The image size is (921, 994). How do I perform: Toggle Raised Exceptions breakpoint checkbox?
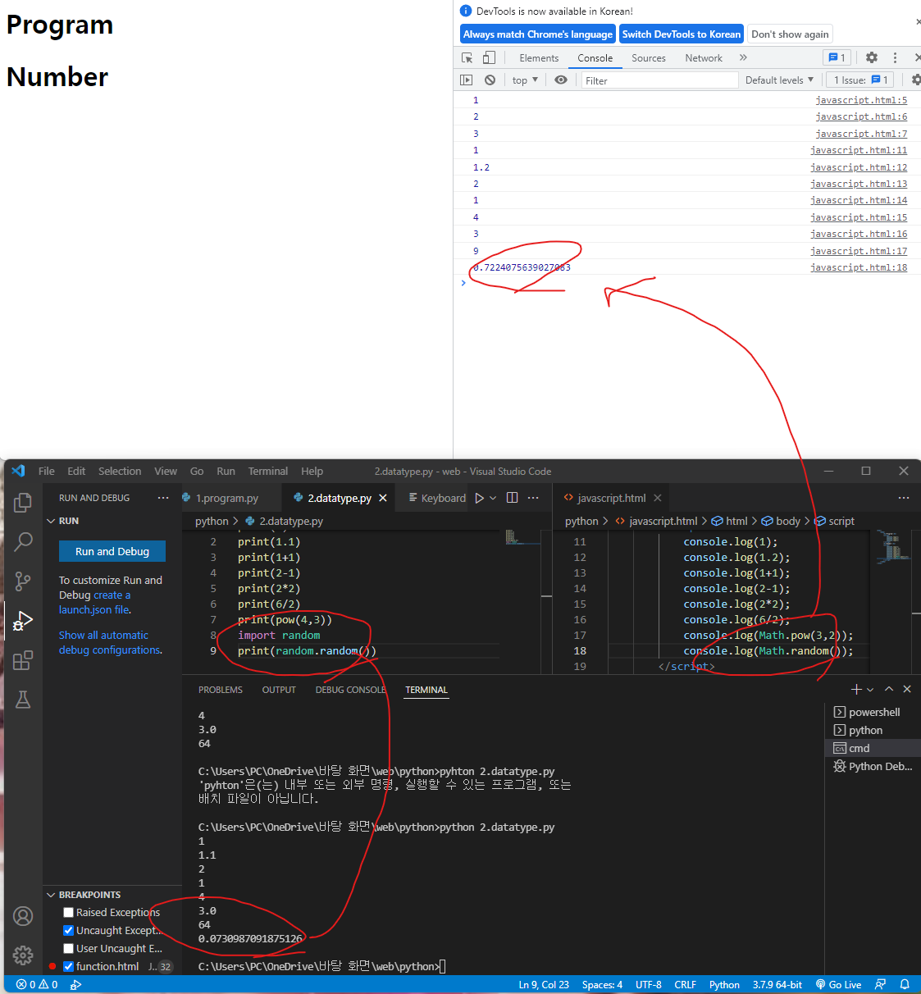click(69, 912)
